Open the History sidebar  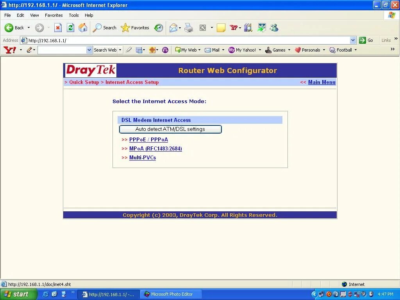pyautogui.click(x=159, y=28)
